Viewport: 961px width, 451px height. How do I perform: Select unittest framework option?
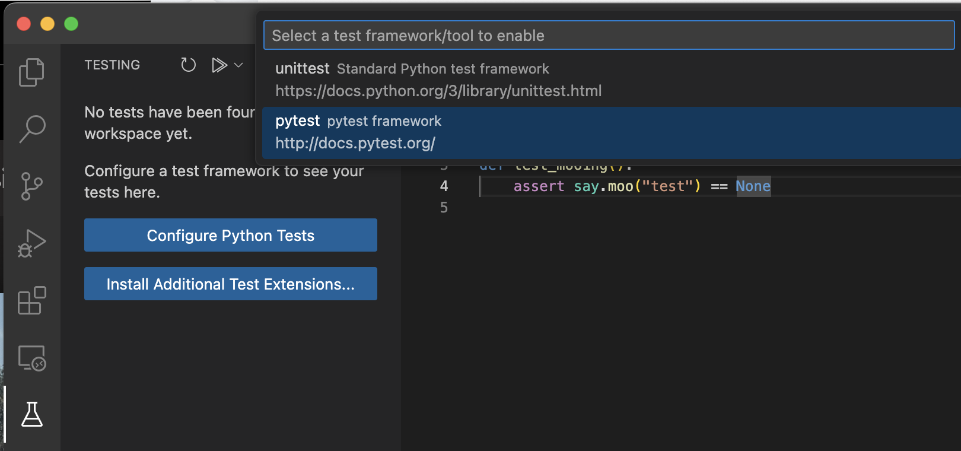pos(611,80)
